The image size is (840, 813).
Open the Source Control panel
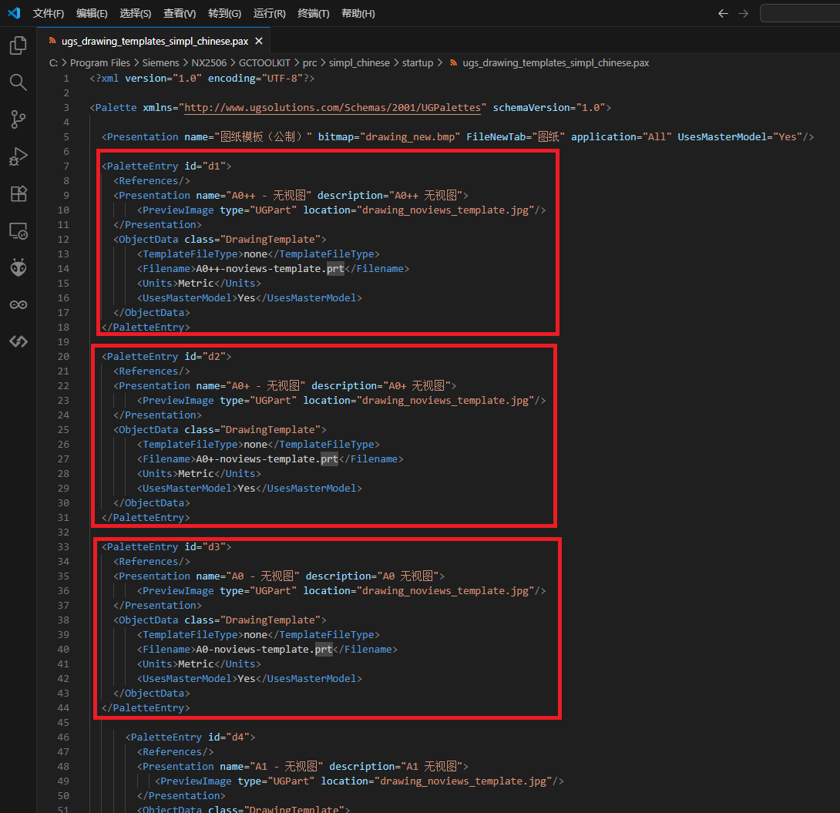18,119
